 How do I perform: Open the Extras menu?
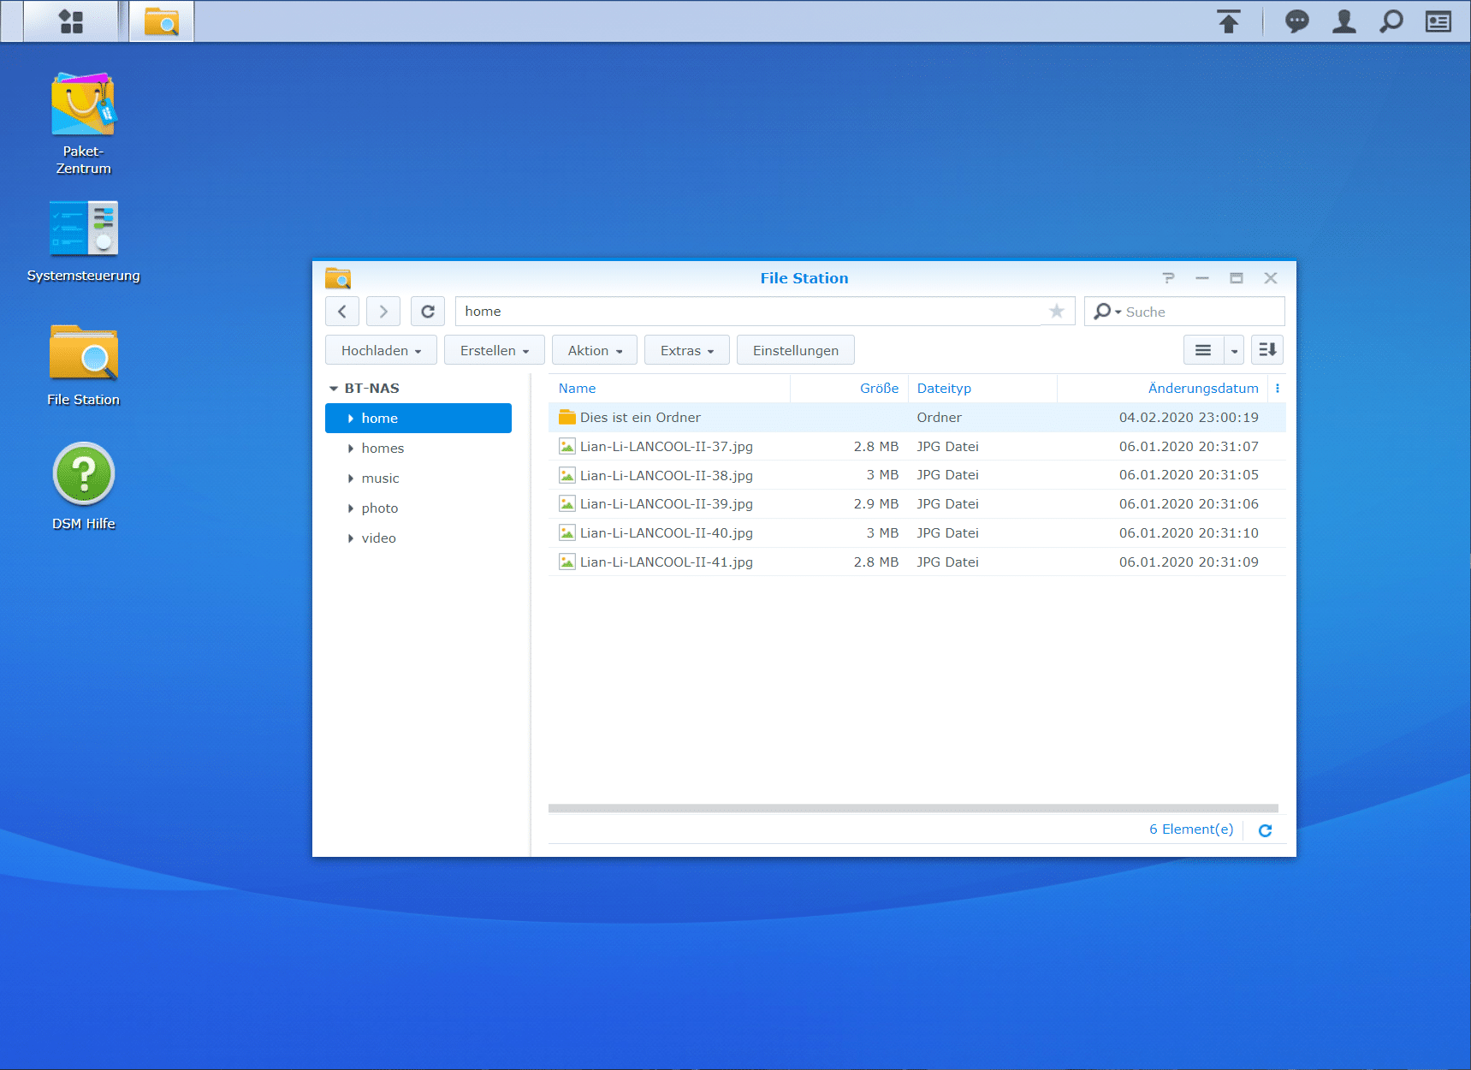click(x=686, y=350)
